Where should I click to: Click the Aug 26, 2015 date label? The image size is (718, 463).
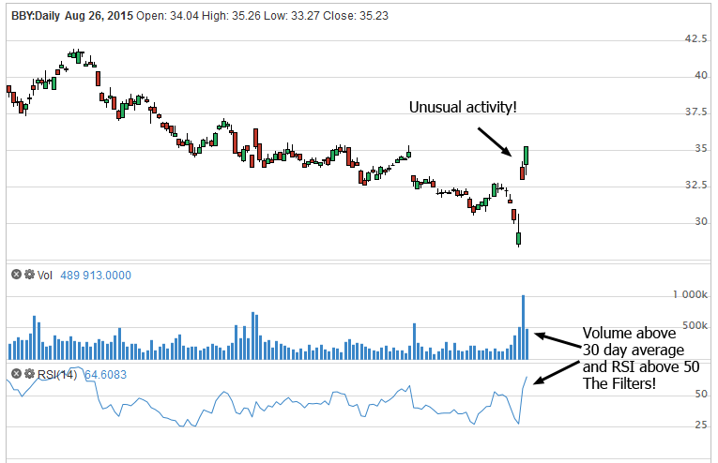99,16
